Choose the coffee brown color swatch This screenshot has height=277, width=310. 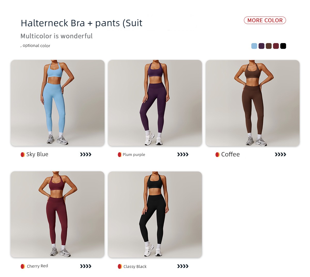[269, 46]
